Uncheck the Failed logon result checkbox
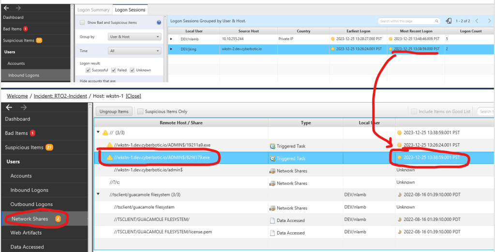495x252 pixels. point(114,70)
